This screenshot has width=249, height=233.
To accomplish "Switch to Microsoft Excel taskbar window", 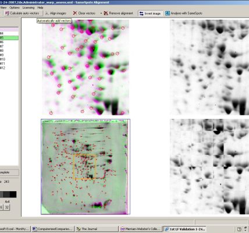I will [x=15, y=229].
